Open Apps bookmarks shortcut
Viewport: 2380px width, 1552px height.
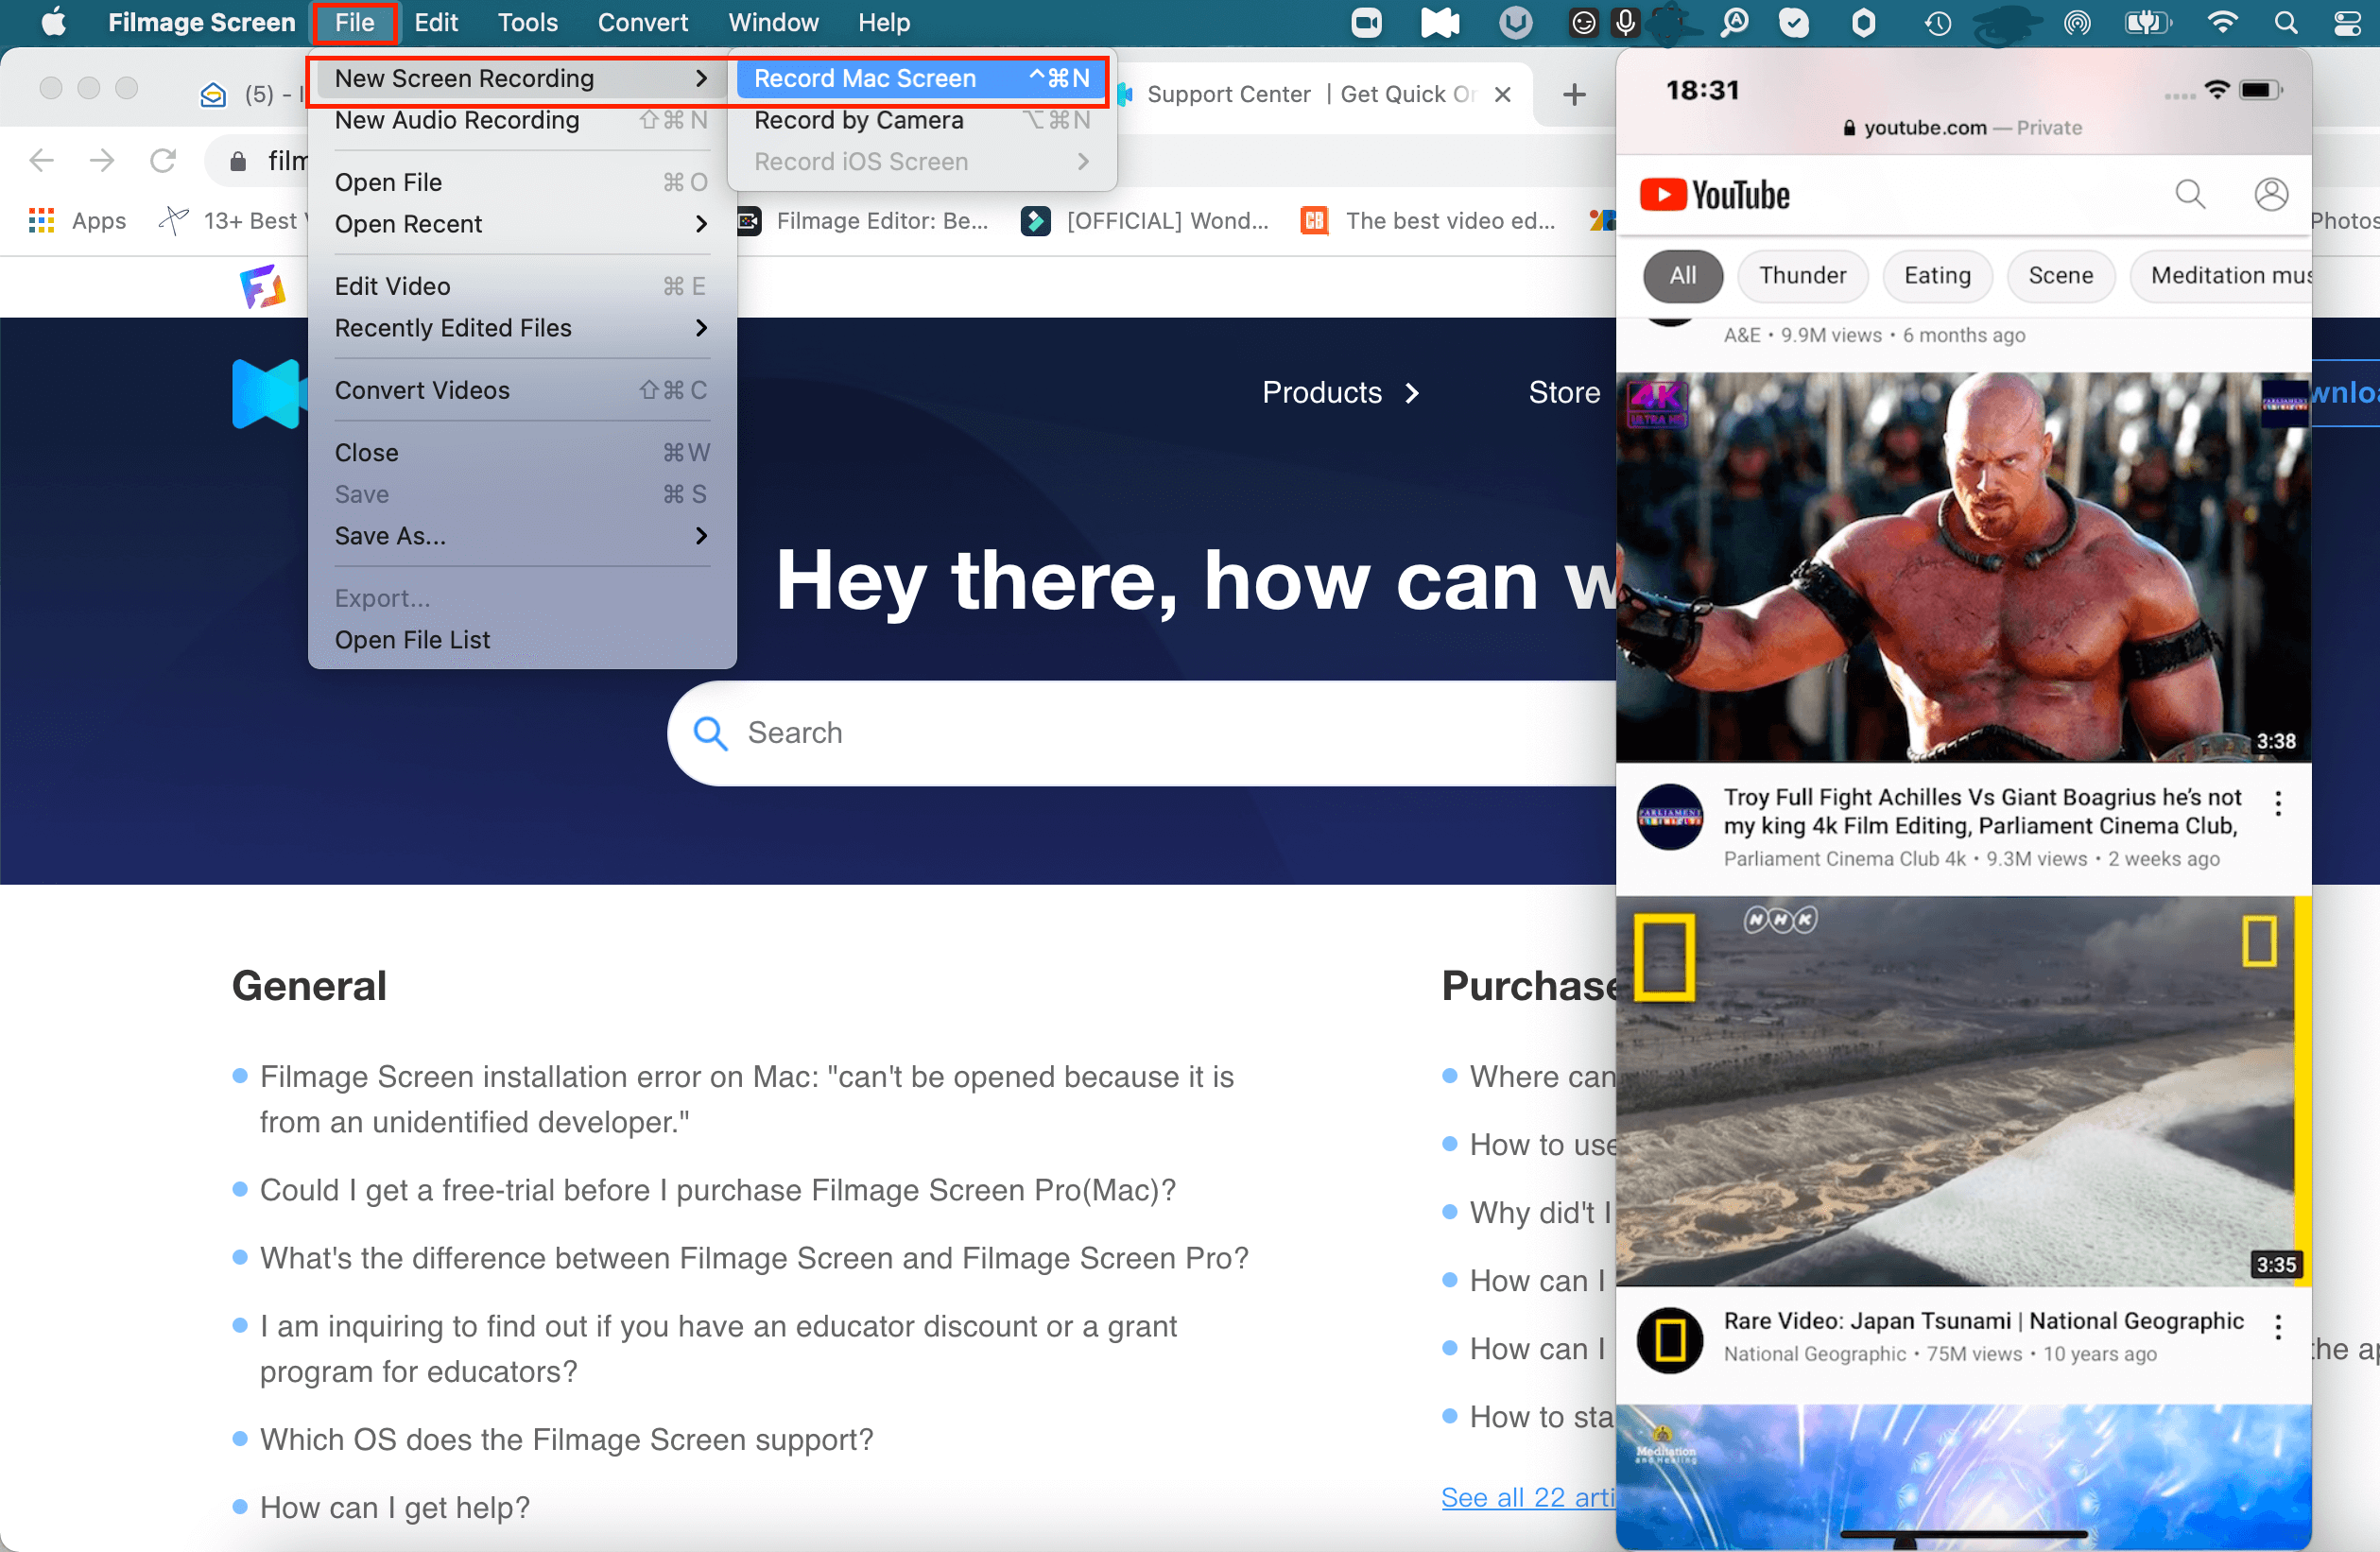tap(78, 221)
